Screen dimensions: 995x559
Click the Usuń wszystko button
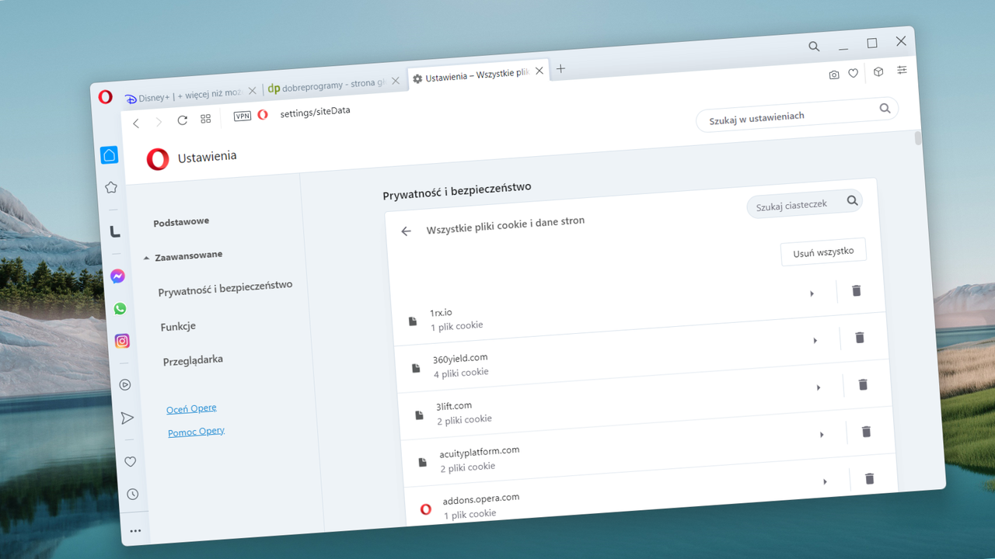823,252
